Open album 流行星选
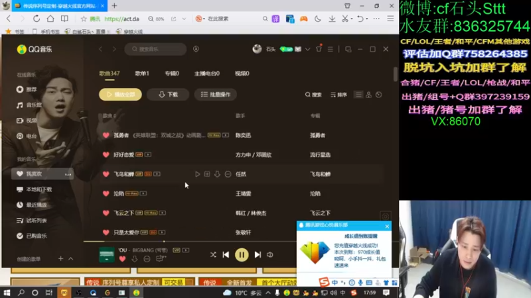The height and width of the screenshot is (298, 531). point(320,155)
